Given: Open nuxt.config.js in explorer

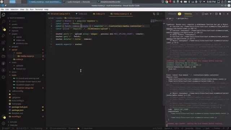Looking at the screenshot, I should coord(18,101).
